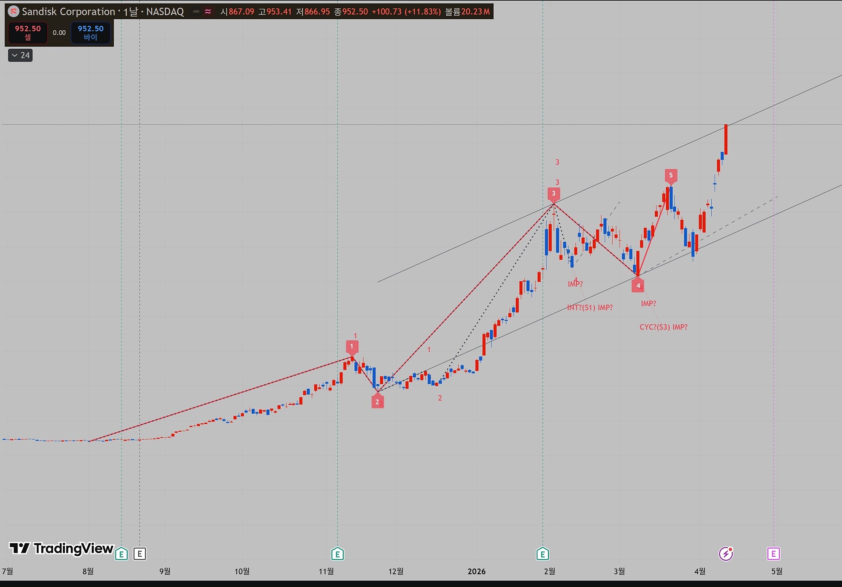Open the purple lightning news marker

(726, 554)
